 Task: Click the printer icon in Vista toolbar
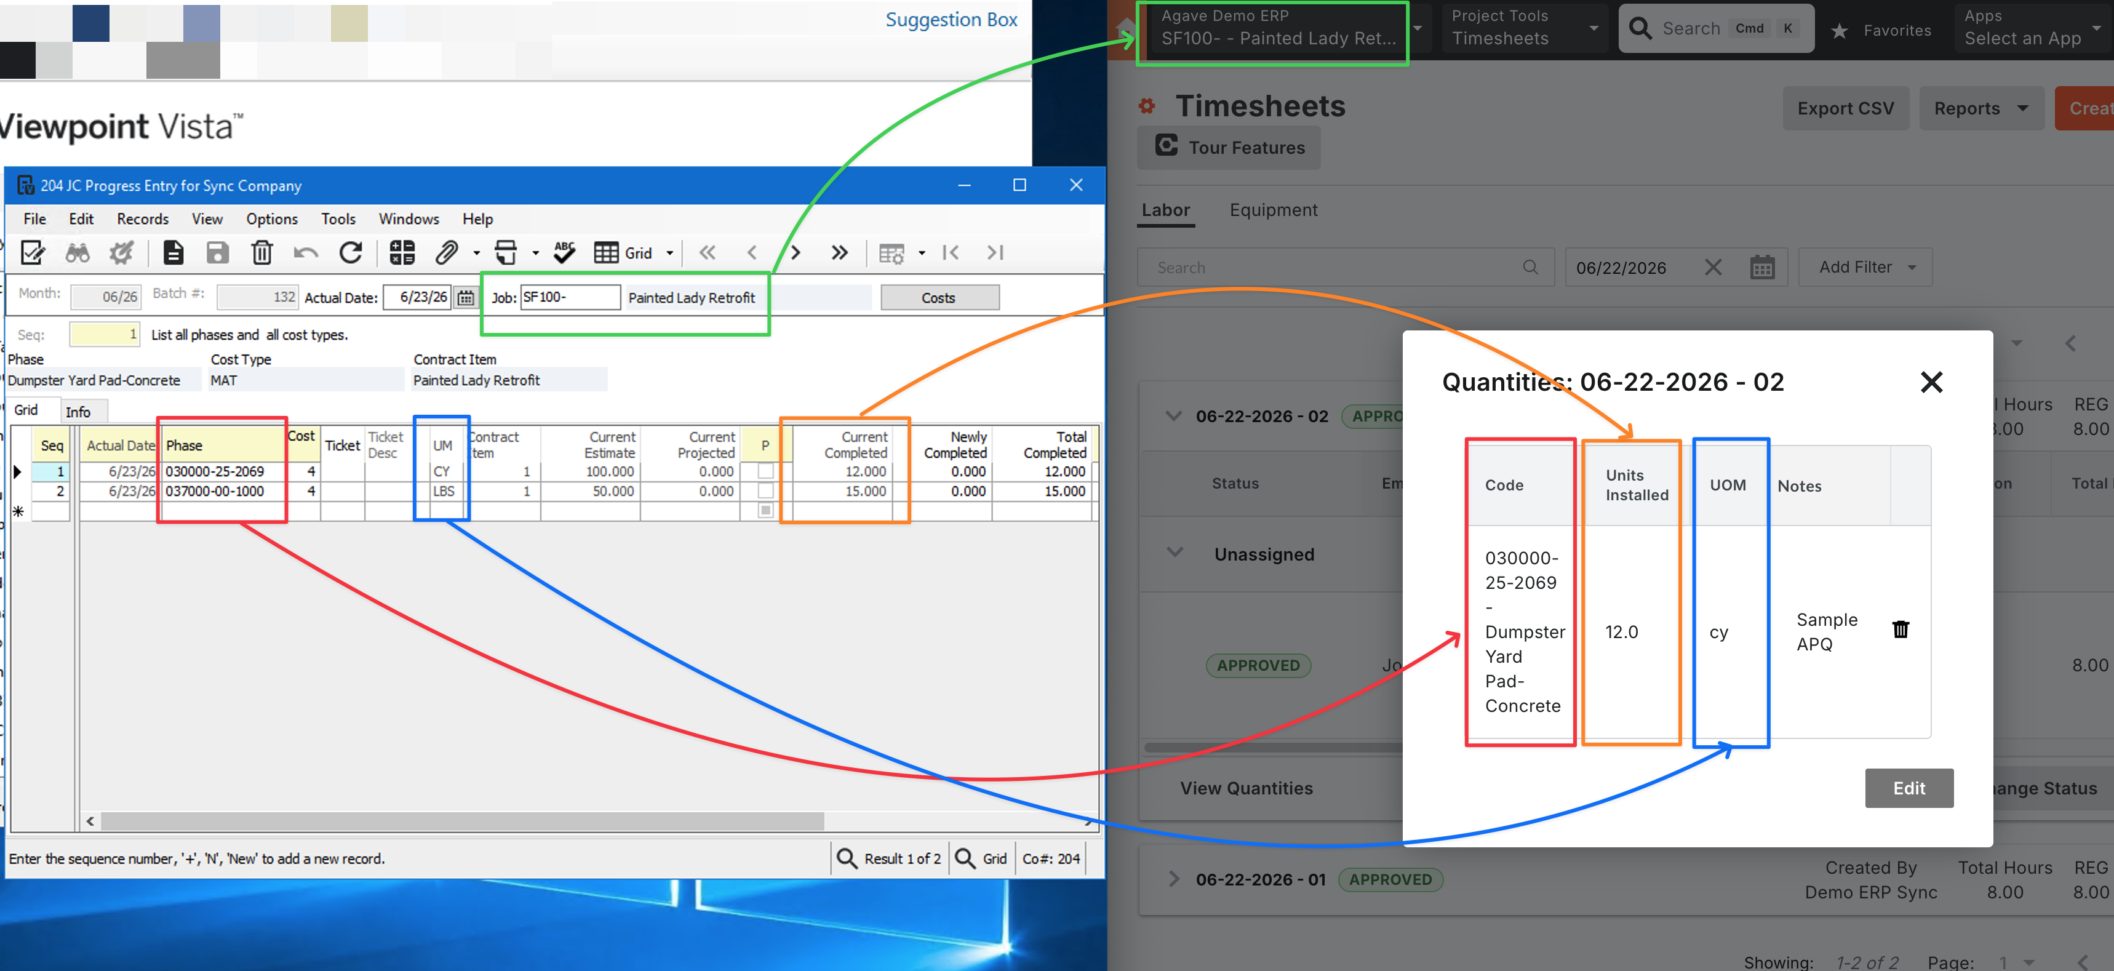point(506,252)
